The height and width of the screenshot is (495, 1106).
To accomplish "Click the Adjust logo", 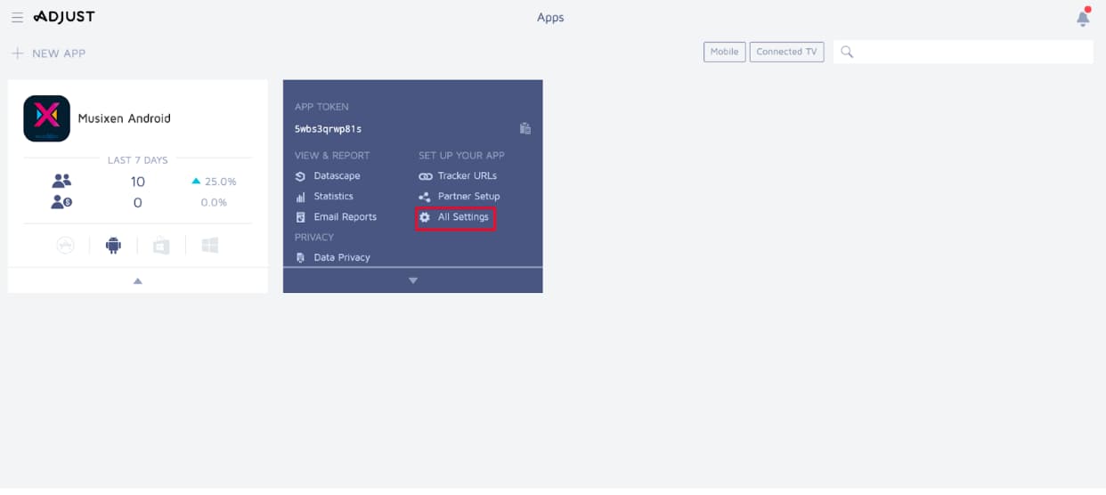I will (64, 17).
